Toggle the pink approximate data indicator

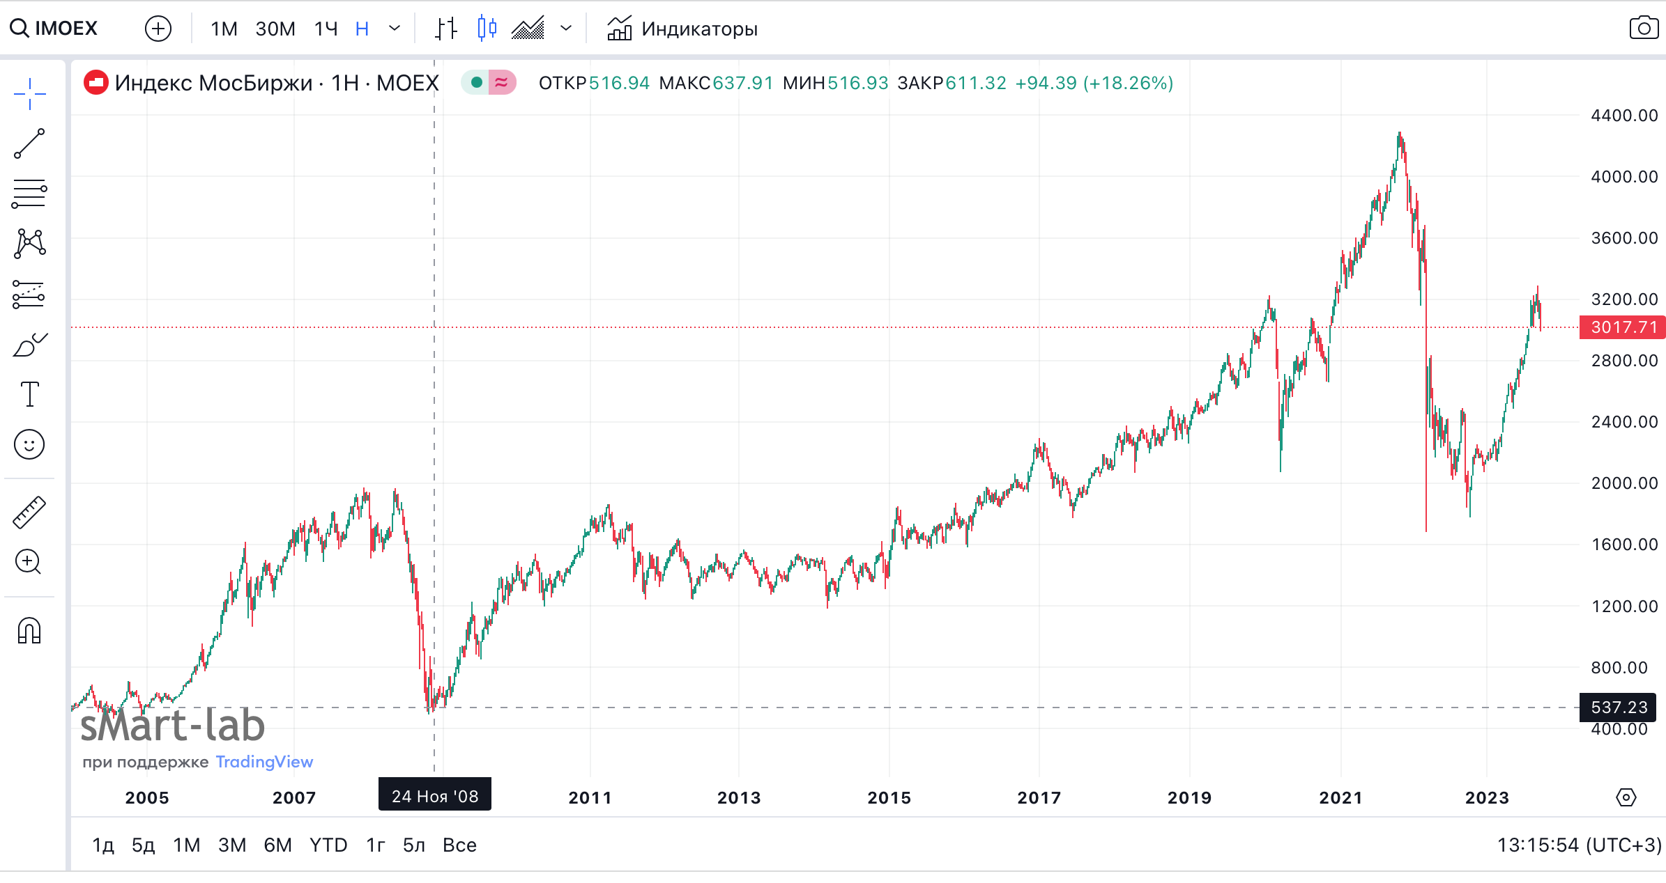(x=502, y=83)
